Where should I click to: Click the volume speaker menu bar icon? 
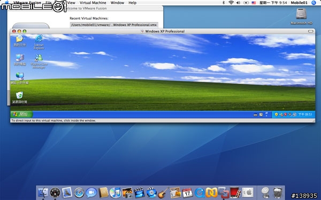click(x=238, y=3)
